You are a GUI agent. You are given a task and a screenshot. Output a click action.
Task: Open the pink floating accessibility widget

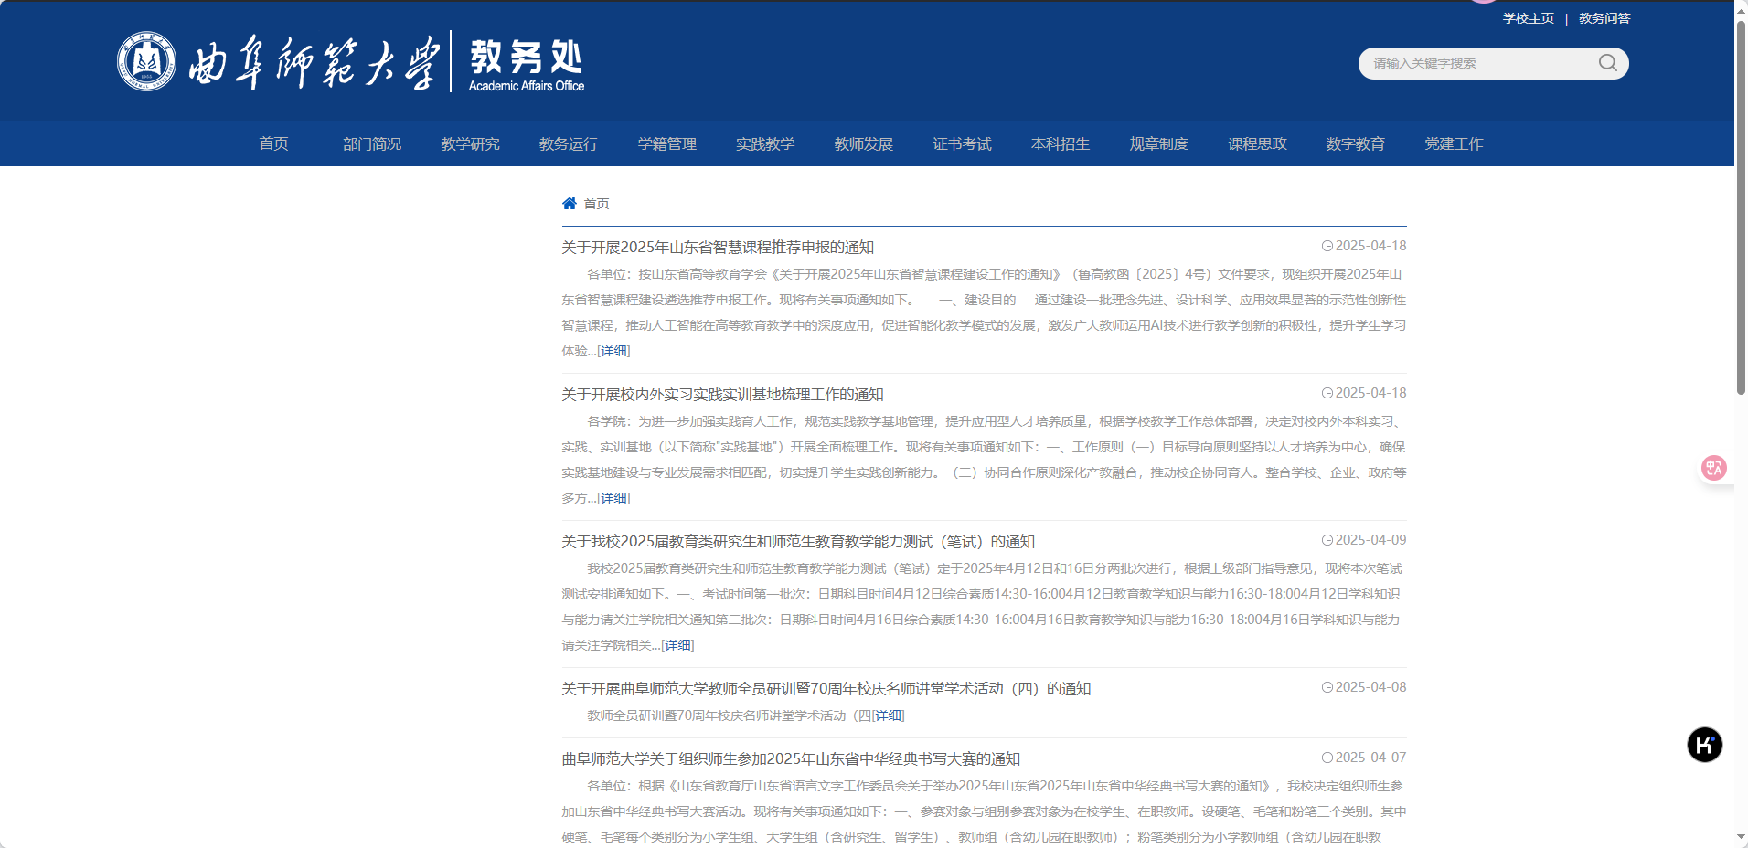pos(1714,467)
